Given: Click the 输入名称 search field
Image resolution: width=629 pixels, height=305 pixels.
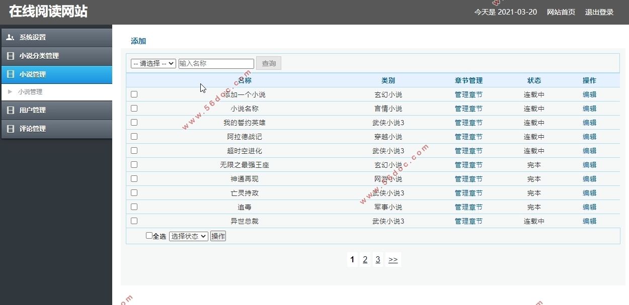Looking at the screenshot, I should tap(216, 63).
